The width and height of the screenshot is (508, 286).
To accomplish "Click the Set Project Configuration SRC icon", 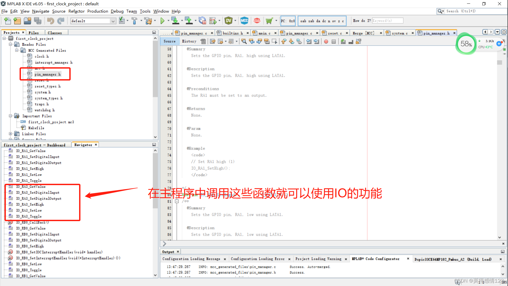I will pyautogui.click(x=122, y=21).
